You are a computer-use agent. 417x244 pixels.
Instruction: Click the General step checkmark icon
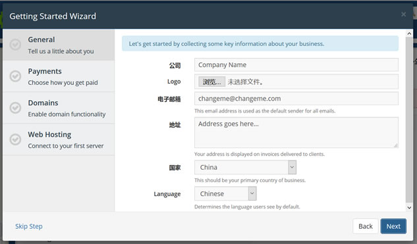click(15, 45)
